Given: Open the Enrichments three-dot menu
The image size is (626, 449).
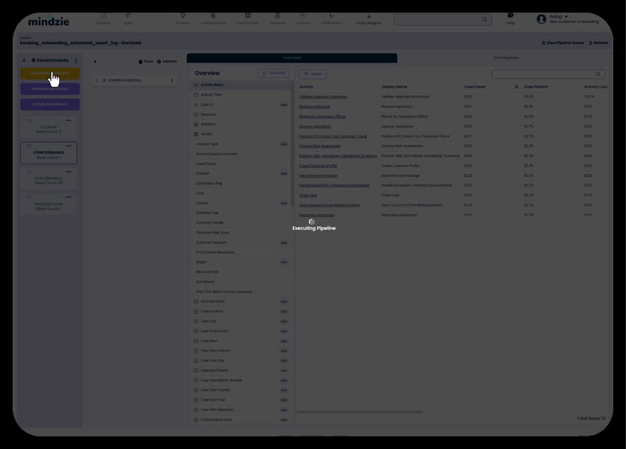Looking at the screenshot, I should point(76,60).
